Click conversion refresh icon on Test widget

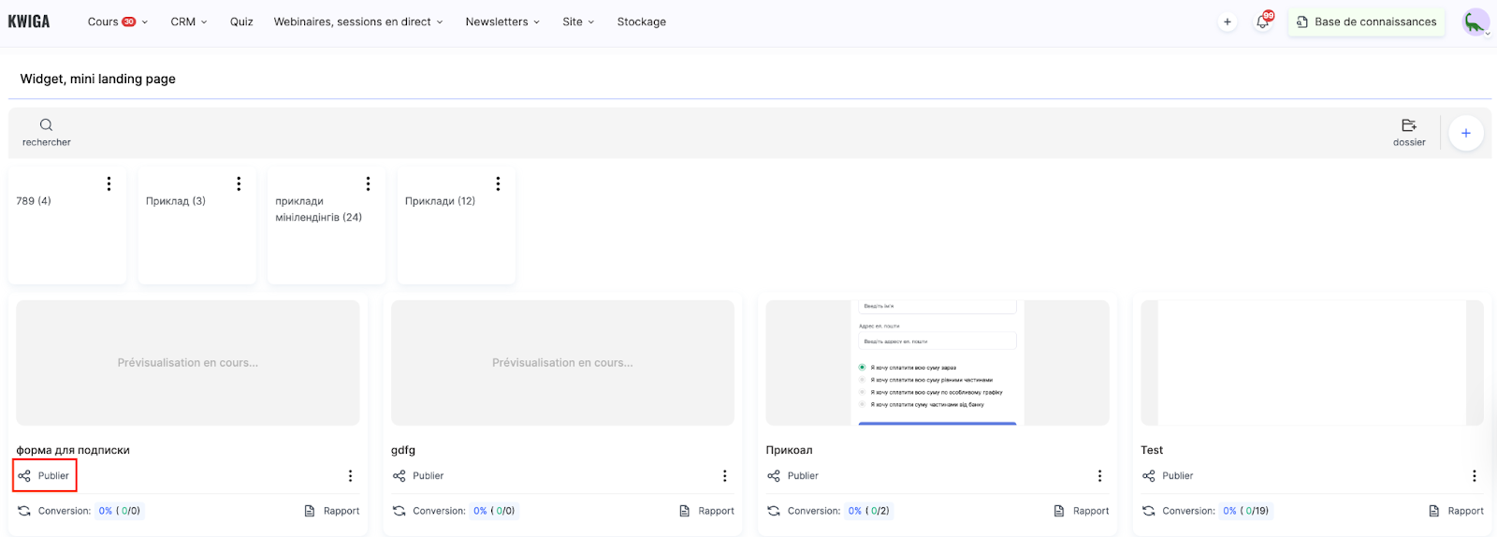(x=1148, y=511)
